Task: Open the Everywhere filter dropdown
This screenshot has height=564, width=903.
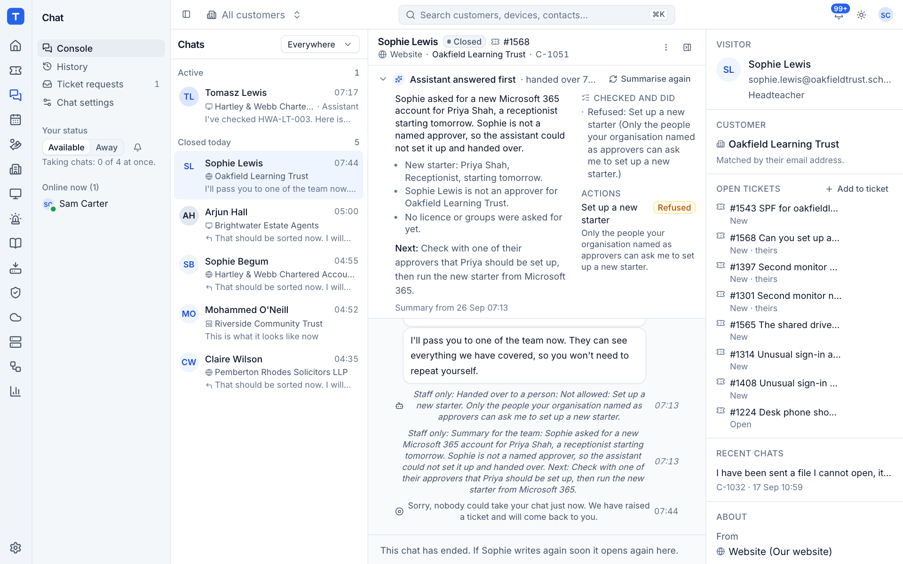Action: point(320,45)
